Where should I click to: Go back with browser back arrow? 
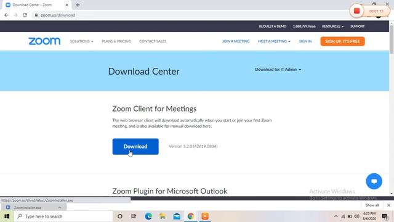[x=6, y=15]
